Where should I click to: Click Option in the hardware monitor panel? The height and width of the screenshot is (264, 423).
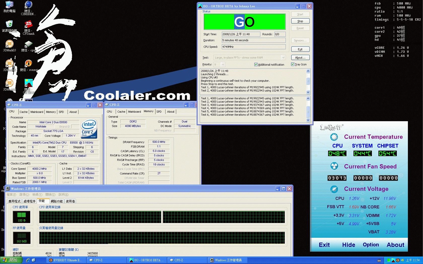[x=371, y=245]
